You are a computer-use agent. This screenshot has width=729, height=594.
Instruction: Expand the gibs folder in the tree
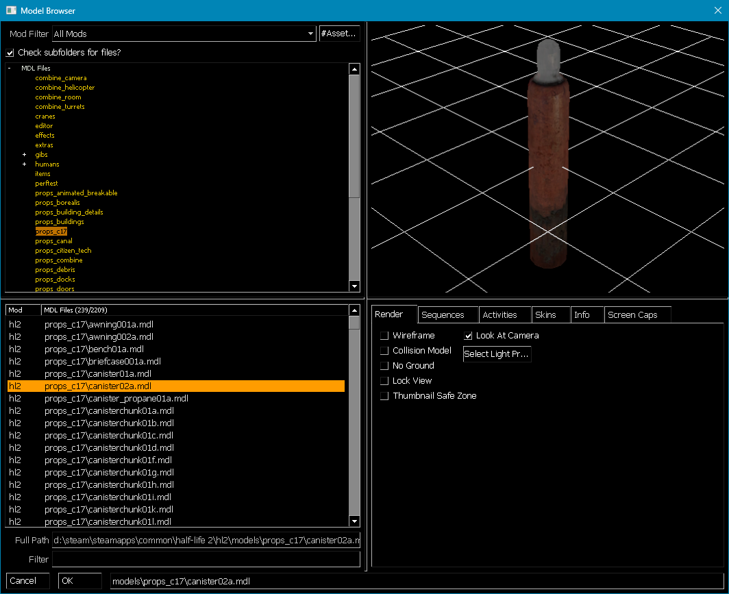(24, 155)
